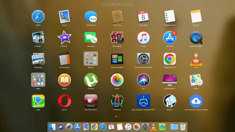This screenshot has width=235, height=132.
Task: Launch TheSims4 game
Action: point(117,101)
